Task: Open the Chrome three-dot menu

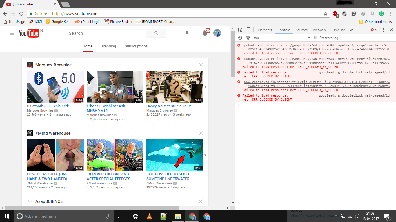Action: pyautogui.click(x=390, y=14)
